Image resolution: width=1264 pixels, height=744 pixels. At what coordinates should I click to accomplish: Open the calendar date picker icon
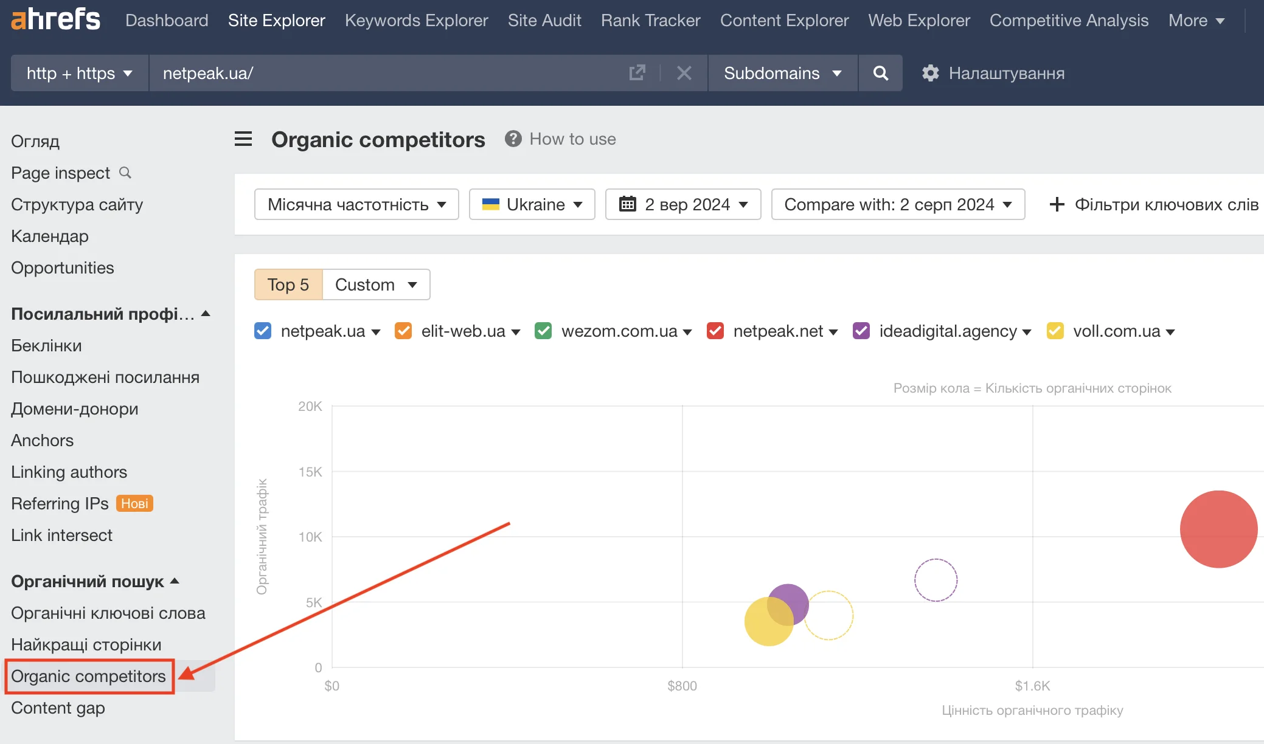coord(627,204)
